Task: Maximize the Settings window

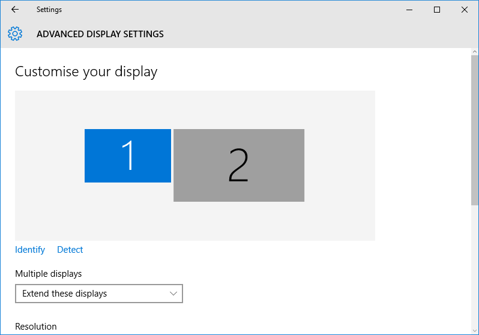Action: (x=437, y=10)
